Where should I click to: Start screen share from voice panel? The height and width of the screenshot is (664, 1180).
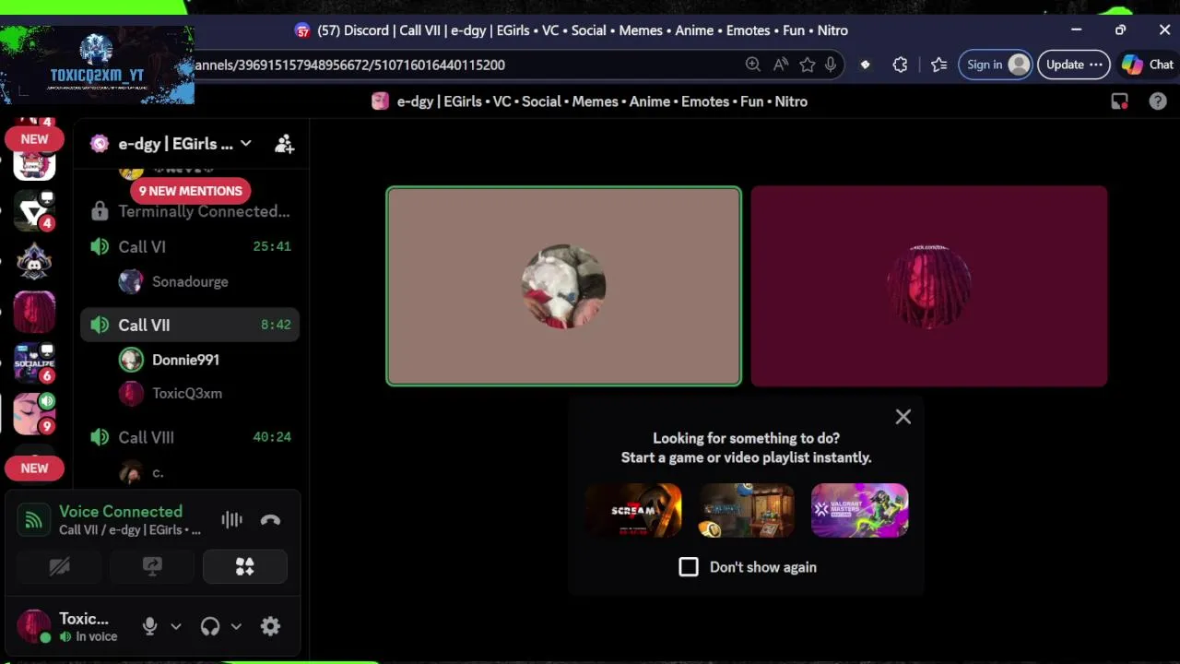point(152,566)
